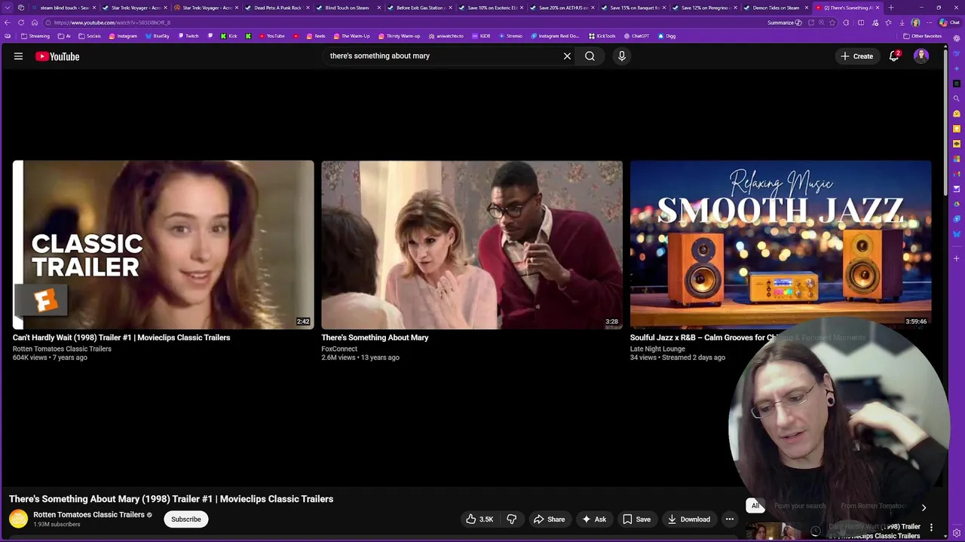Open channel name next to Subscribe button
Screen dimensions: 965x542
click(89, 515)
